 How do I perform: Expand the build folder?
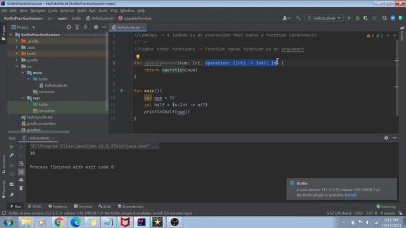click(16, 54)
